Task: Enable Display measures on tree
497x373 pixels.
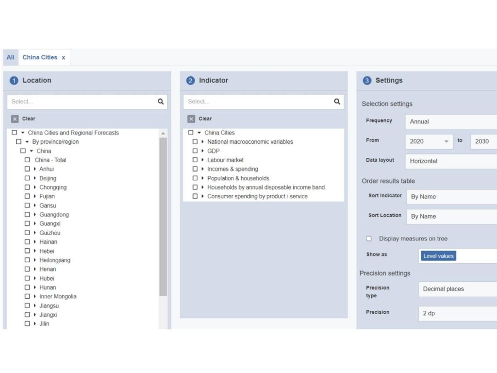Action: (x=369, y=238)
